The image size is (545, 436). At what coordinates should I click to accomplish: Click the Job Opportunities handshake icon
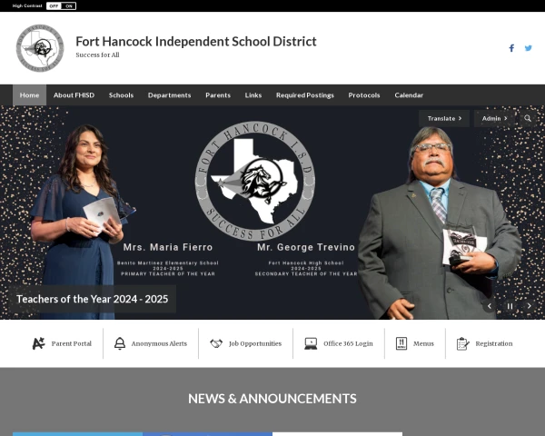(x=216, y=343)
